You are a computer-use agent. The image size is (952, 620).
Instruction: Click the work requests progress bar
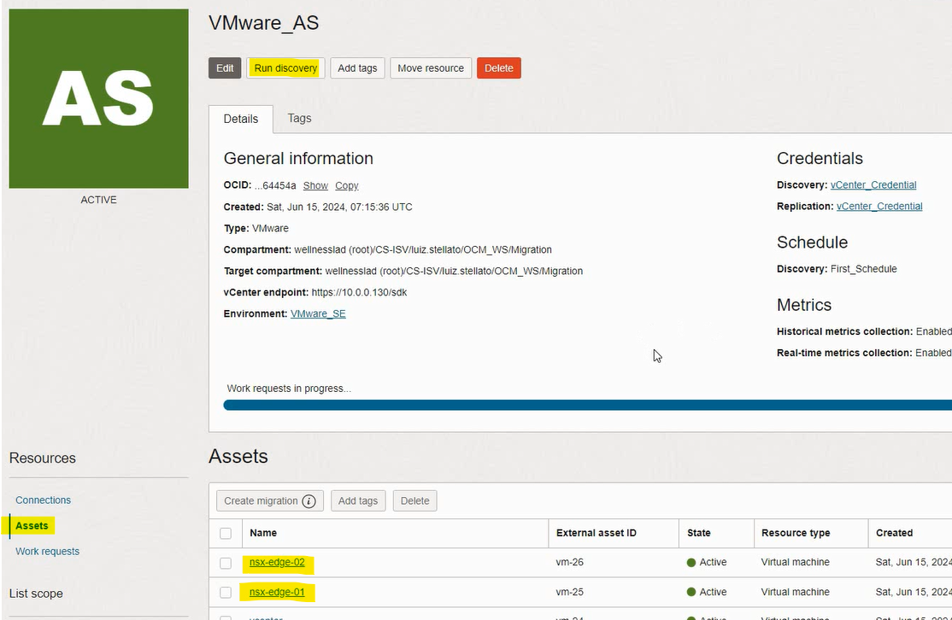[x=588, y=405]
